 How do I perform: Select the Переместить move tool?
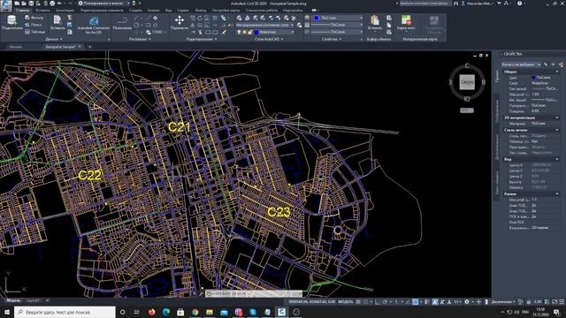click(x=180, y=22)
